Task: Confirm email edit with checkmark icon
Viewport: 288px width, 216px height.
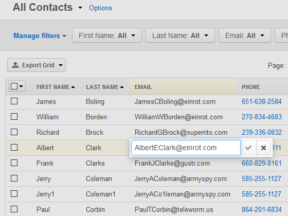Action: click(x=248, y=148)
